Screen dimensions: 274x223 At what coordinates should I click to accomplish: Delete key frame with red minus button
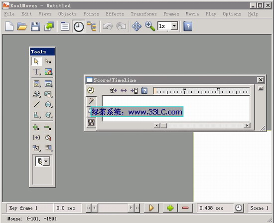[185, 208]
